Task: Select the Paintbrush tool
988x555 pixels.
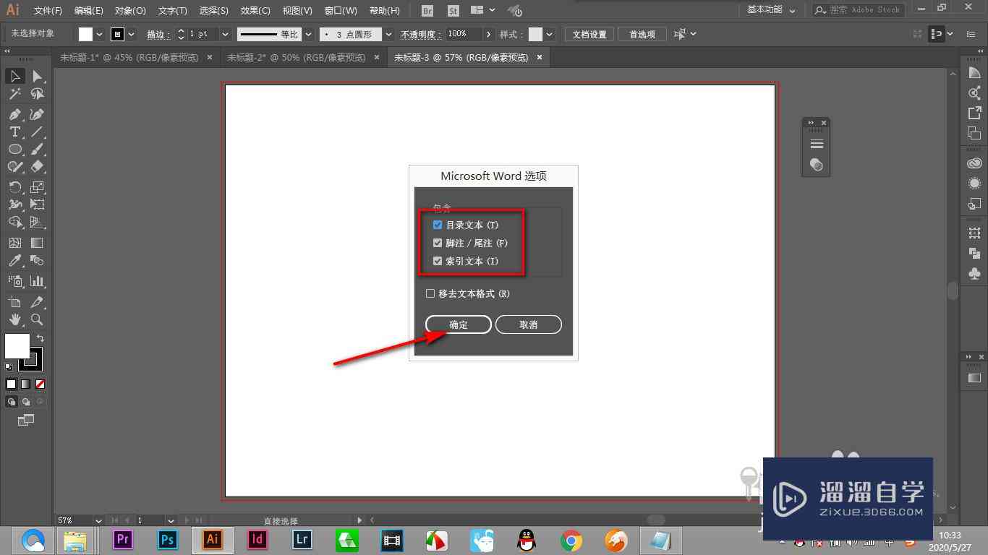Action: click(x=37, y=149)
